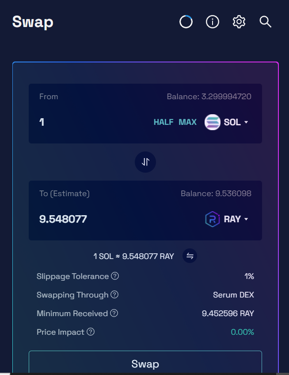The height and width of the screenshot is (375, 289).
Task: Invert the 1 SOL ≈ RAY price rate
Action: coord(190,256)
